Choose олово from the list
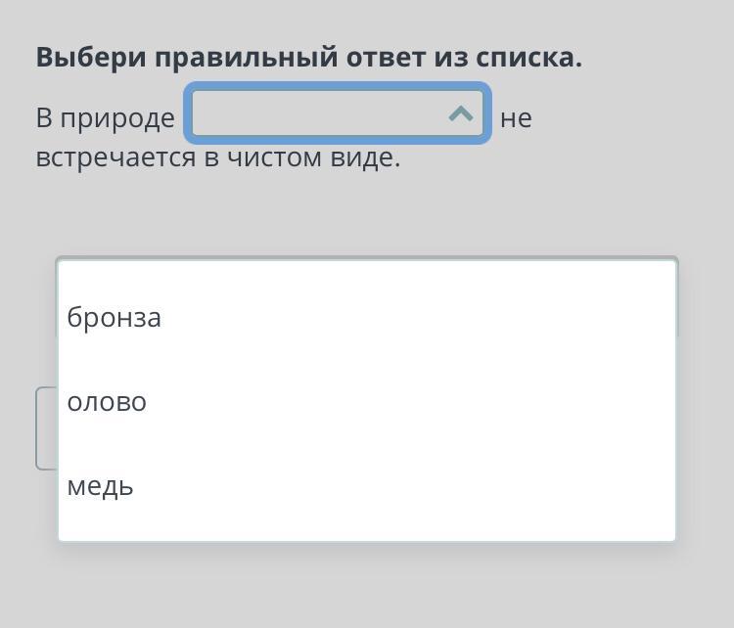Image resolution: width=734 pixels, height=628 pixels. click(x=107, y=402)
